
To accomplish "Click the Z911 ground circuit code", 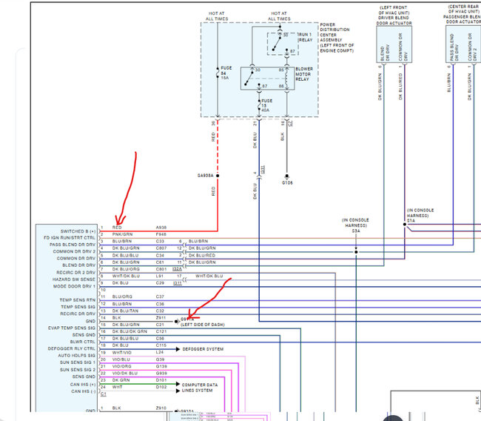I will [161, 318].
